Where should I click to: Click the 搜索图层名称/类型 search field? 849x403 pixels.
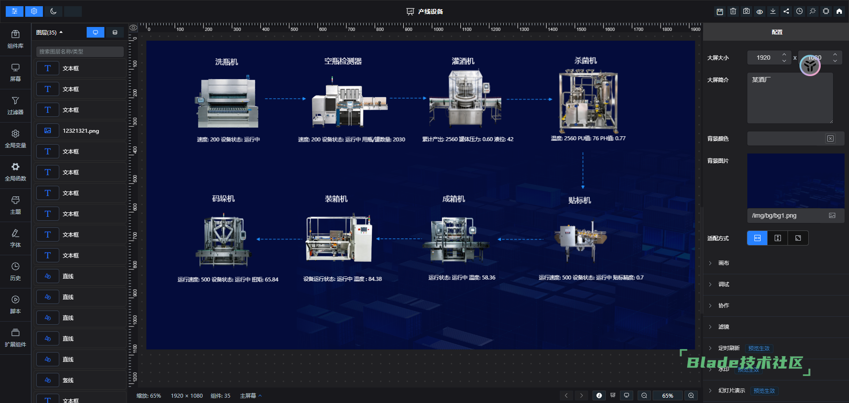(80, 52)
